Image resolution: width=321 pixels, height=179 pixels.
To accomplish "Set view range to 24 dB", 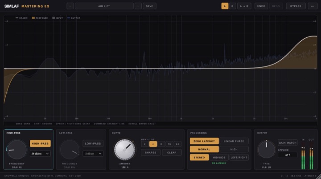I will tap(177, 144).
